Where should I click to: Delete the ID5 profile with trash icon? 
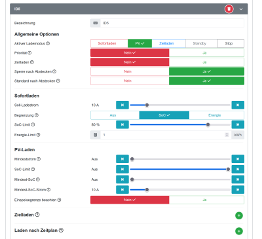coord(229,9)
